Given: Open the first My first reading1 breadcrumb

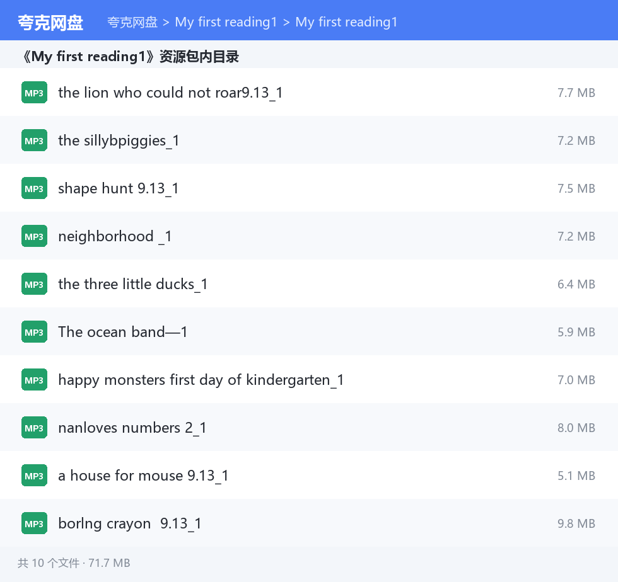Looking at the screenshot, I should [x=226, y=22].
